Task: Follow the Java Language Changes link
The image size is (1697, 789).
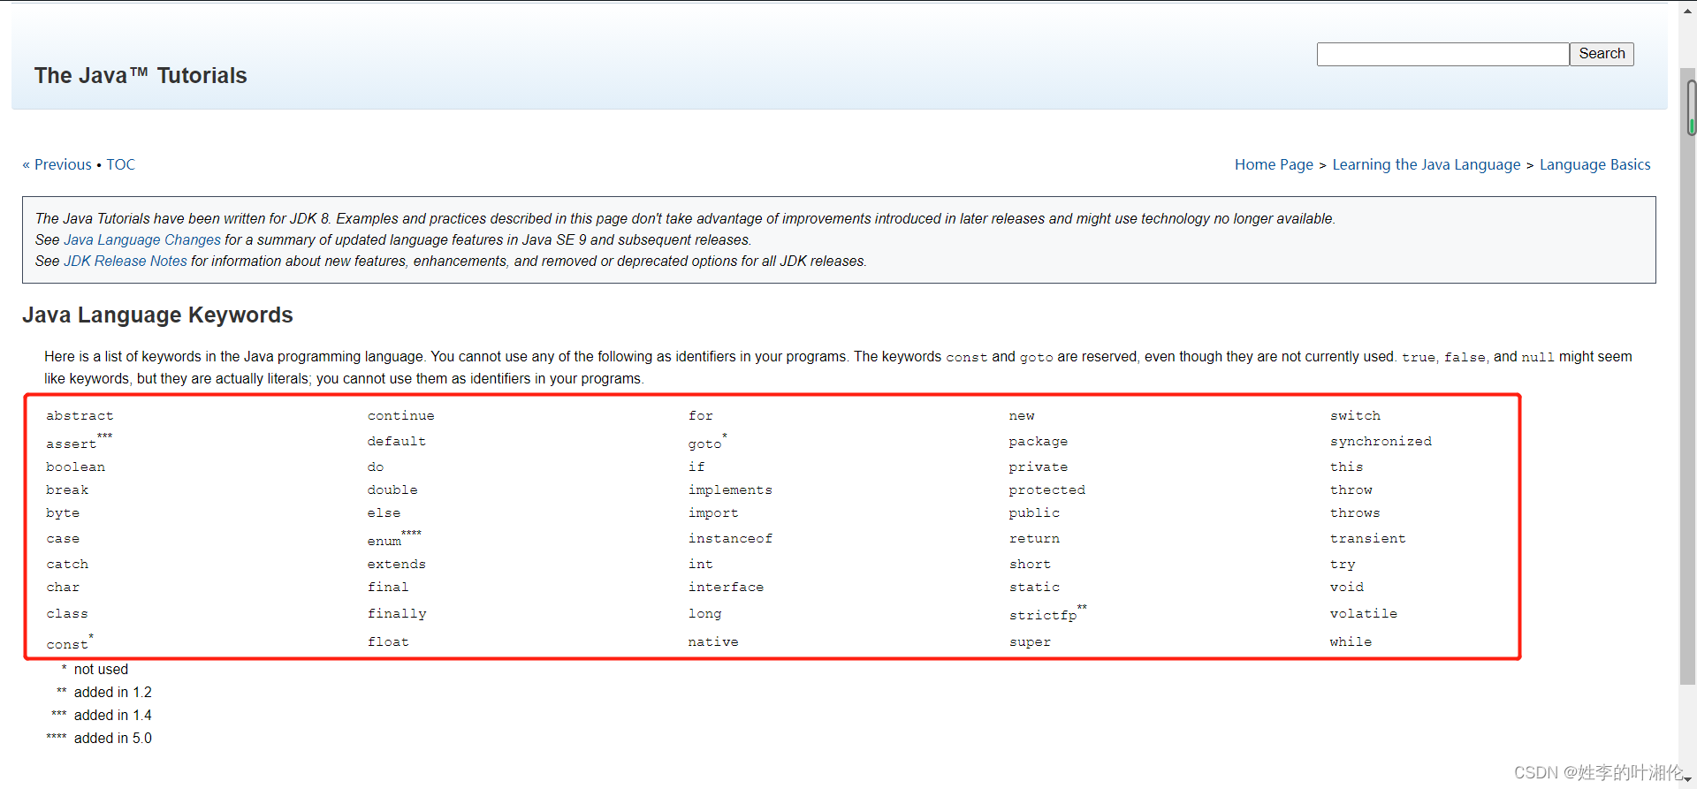Action: point(142,239)
